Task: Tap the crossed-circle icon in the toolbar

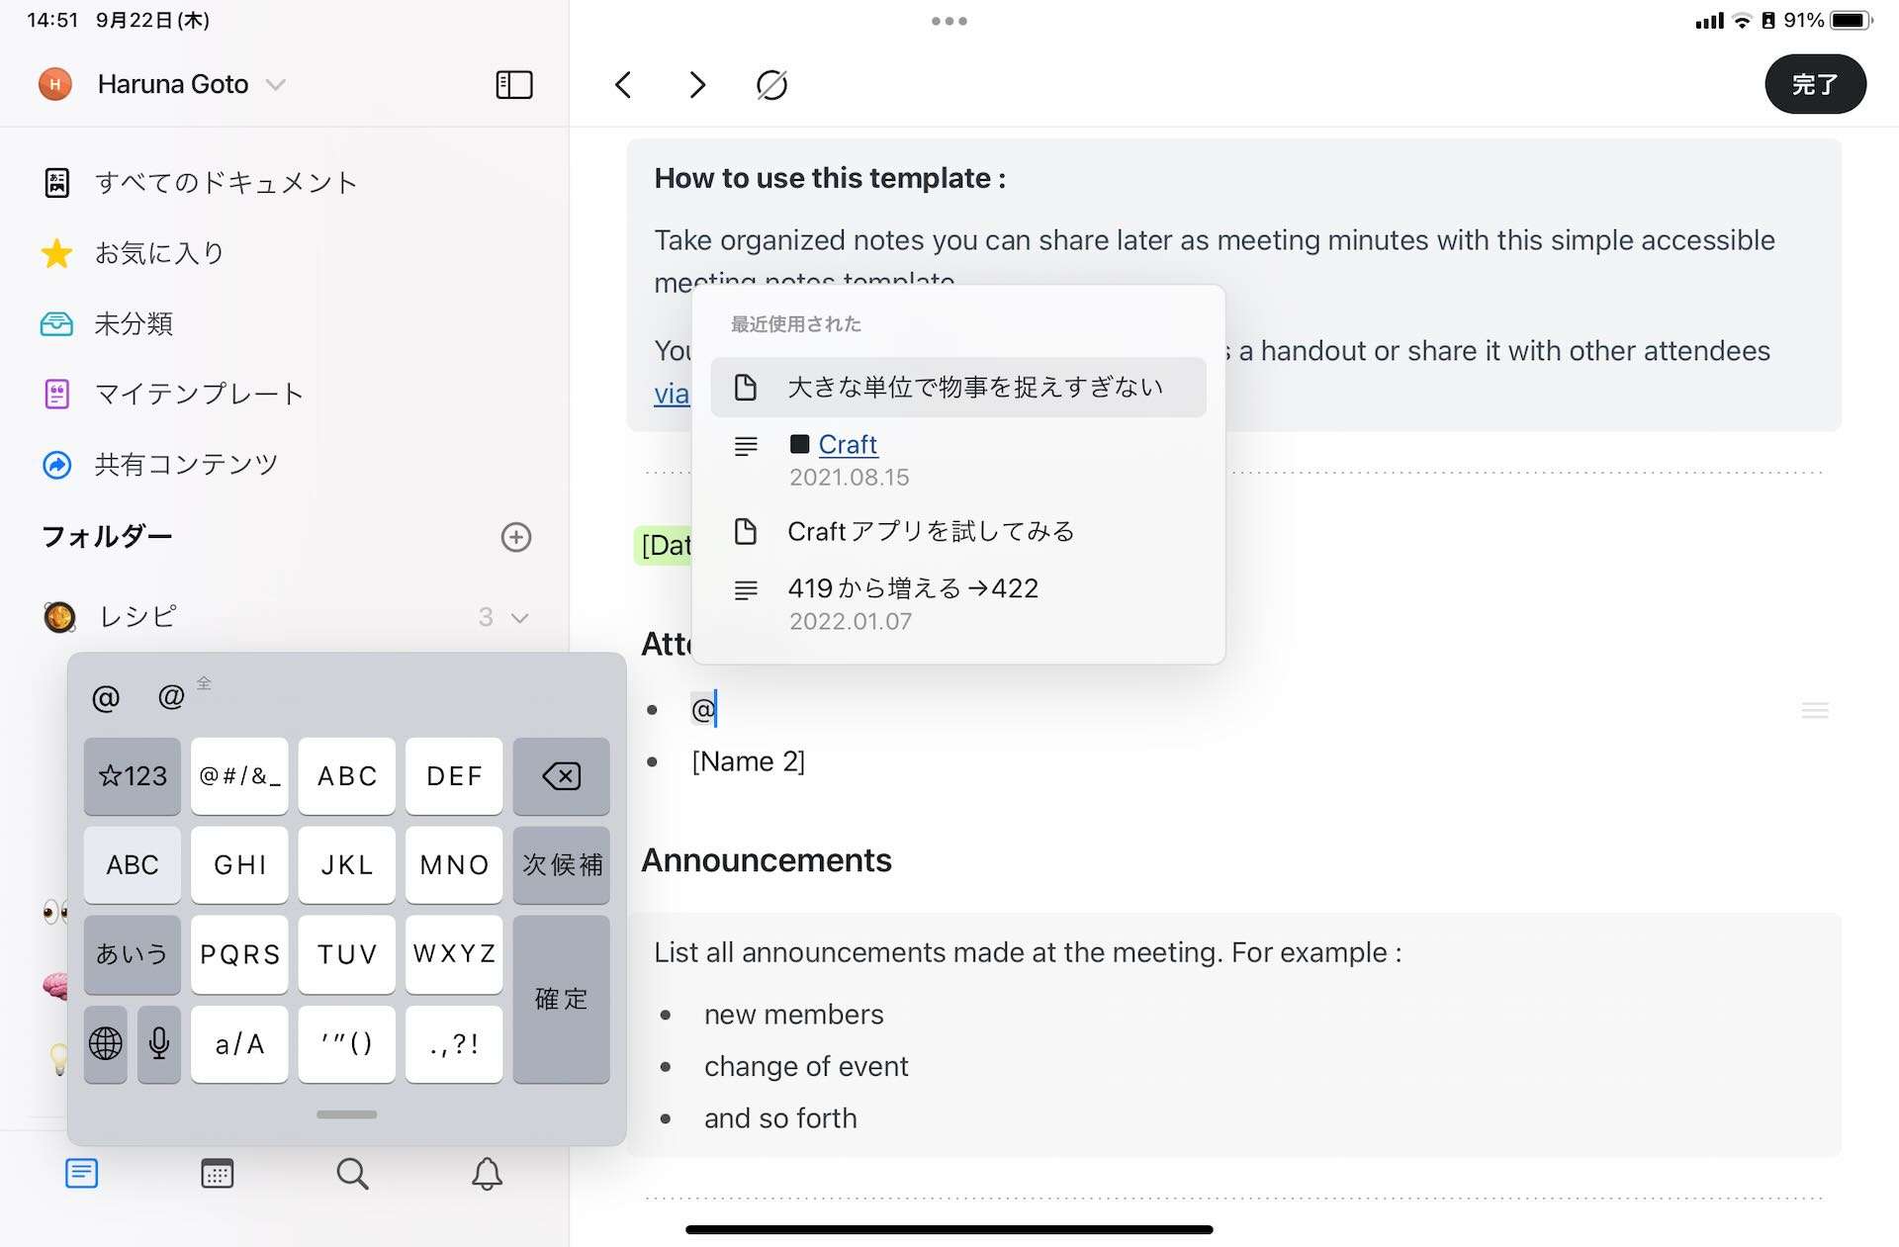Action: click(771, 85)
